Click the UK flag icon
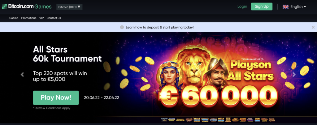This screenshot has height=125, width=317. (285, 7)
